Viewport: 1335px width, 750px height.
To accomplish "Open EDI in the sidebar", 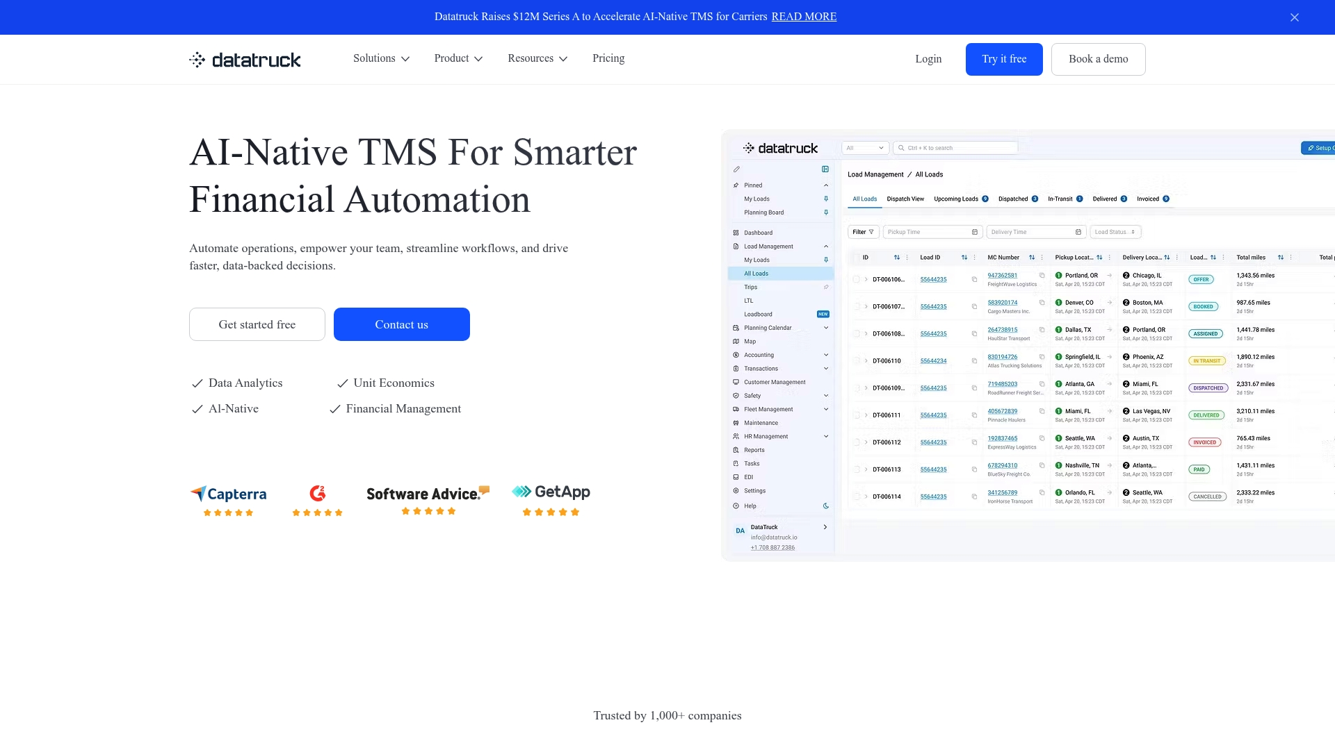I will tap(749, 477).
